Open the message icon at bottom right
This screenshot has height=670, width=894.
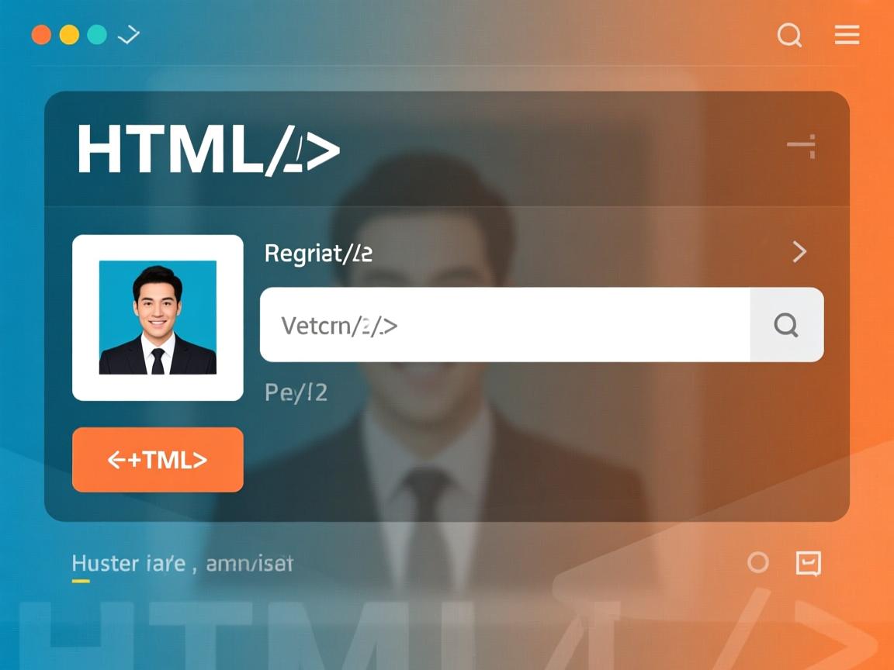click(x=808, y=564)
